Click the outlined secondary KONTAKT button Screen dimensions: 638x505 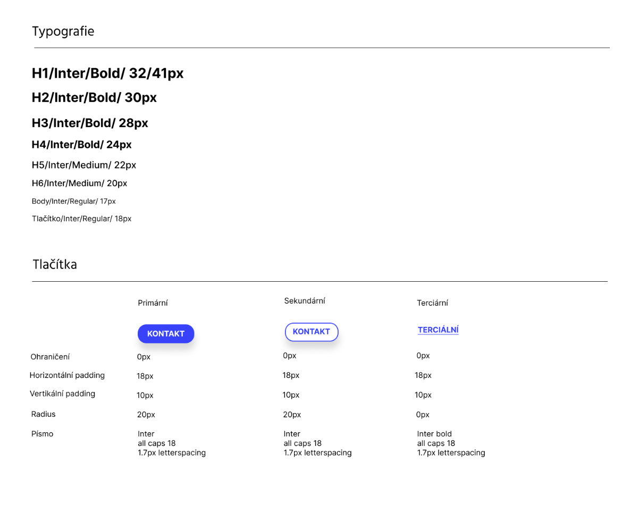coord(312,332)
